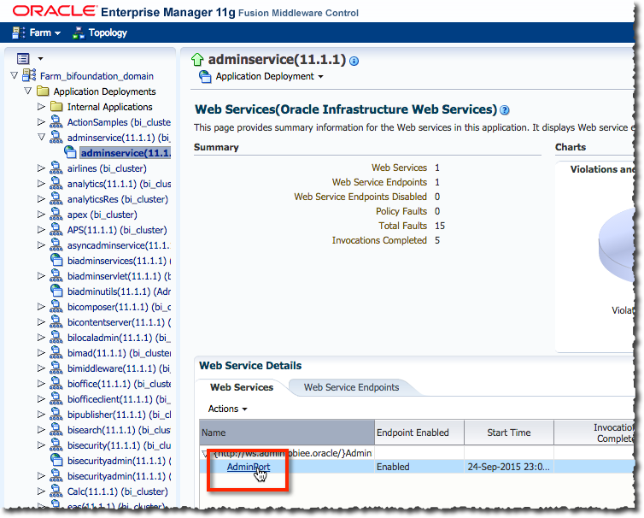
Task: Click the Internal Applications folder icon
Action: pos(56,107)
